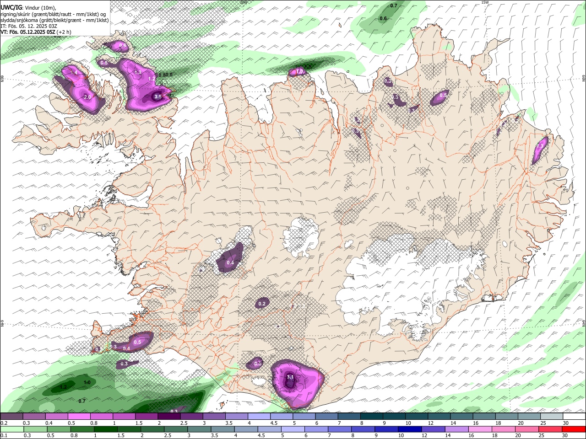Click the slydda/snjókoma legend description line
The height and width of the screenshot is (439, 586).
pos(54,20)
